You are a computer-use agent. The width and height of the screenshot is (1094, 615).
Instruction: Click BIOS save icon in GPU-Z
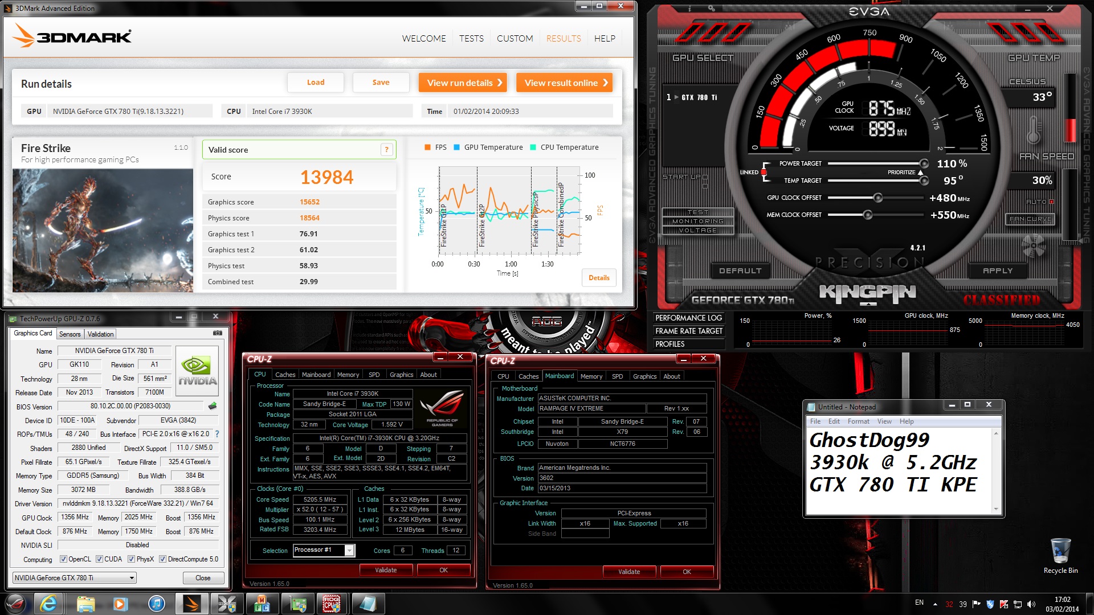pyautogui.click(x=213, y=406)
